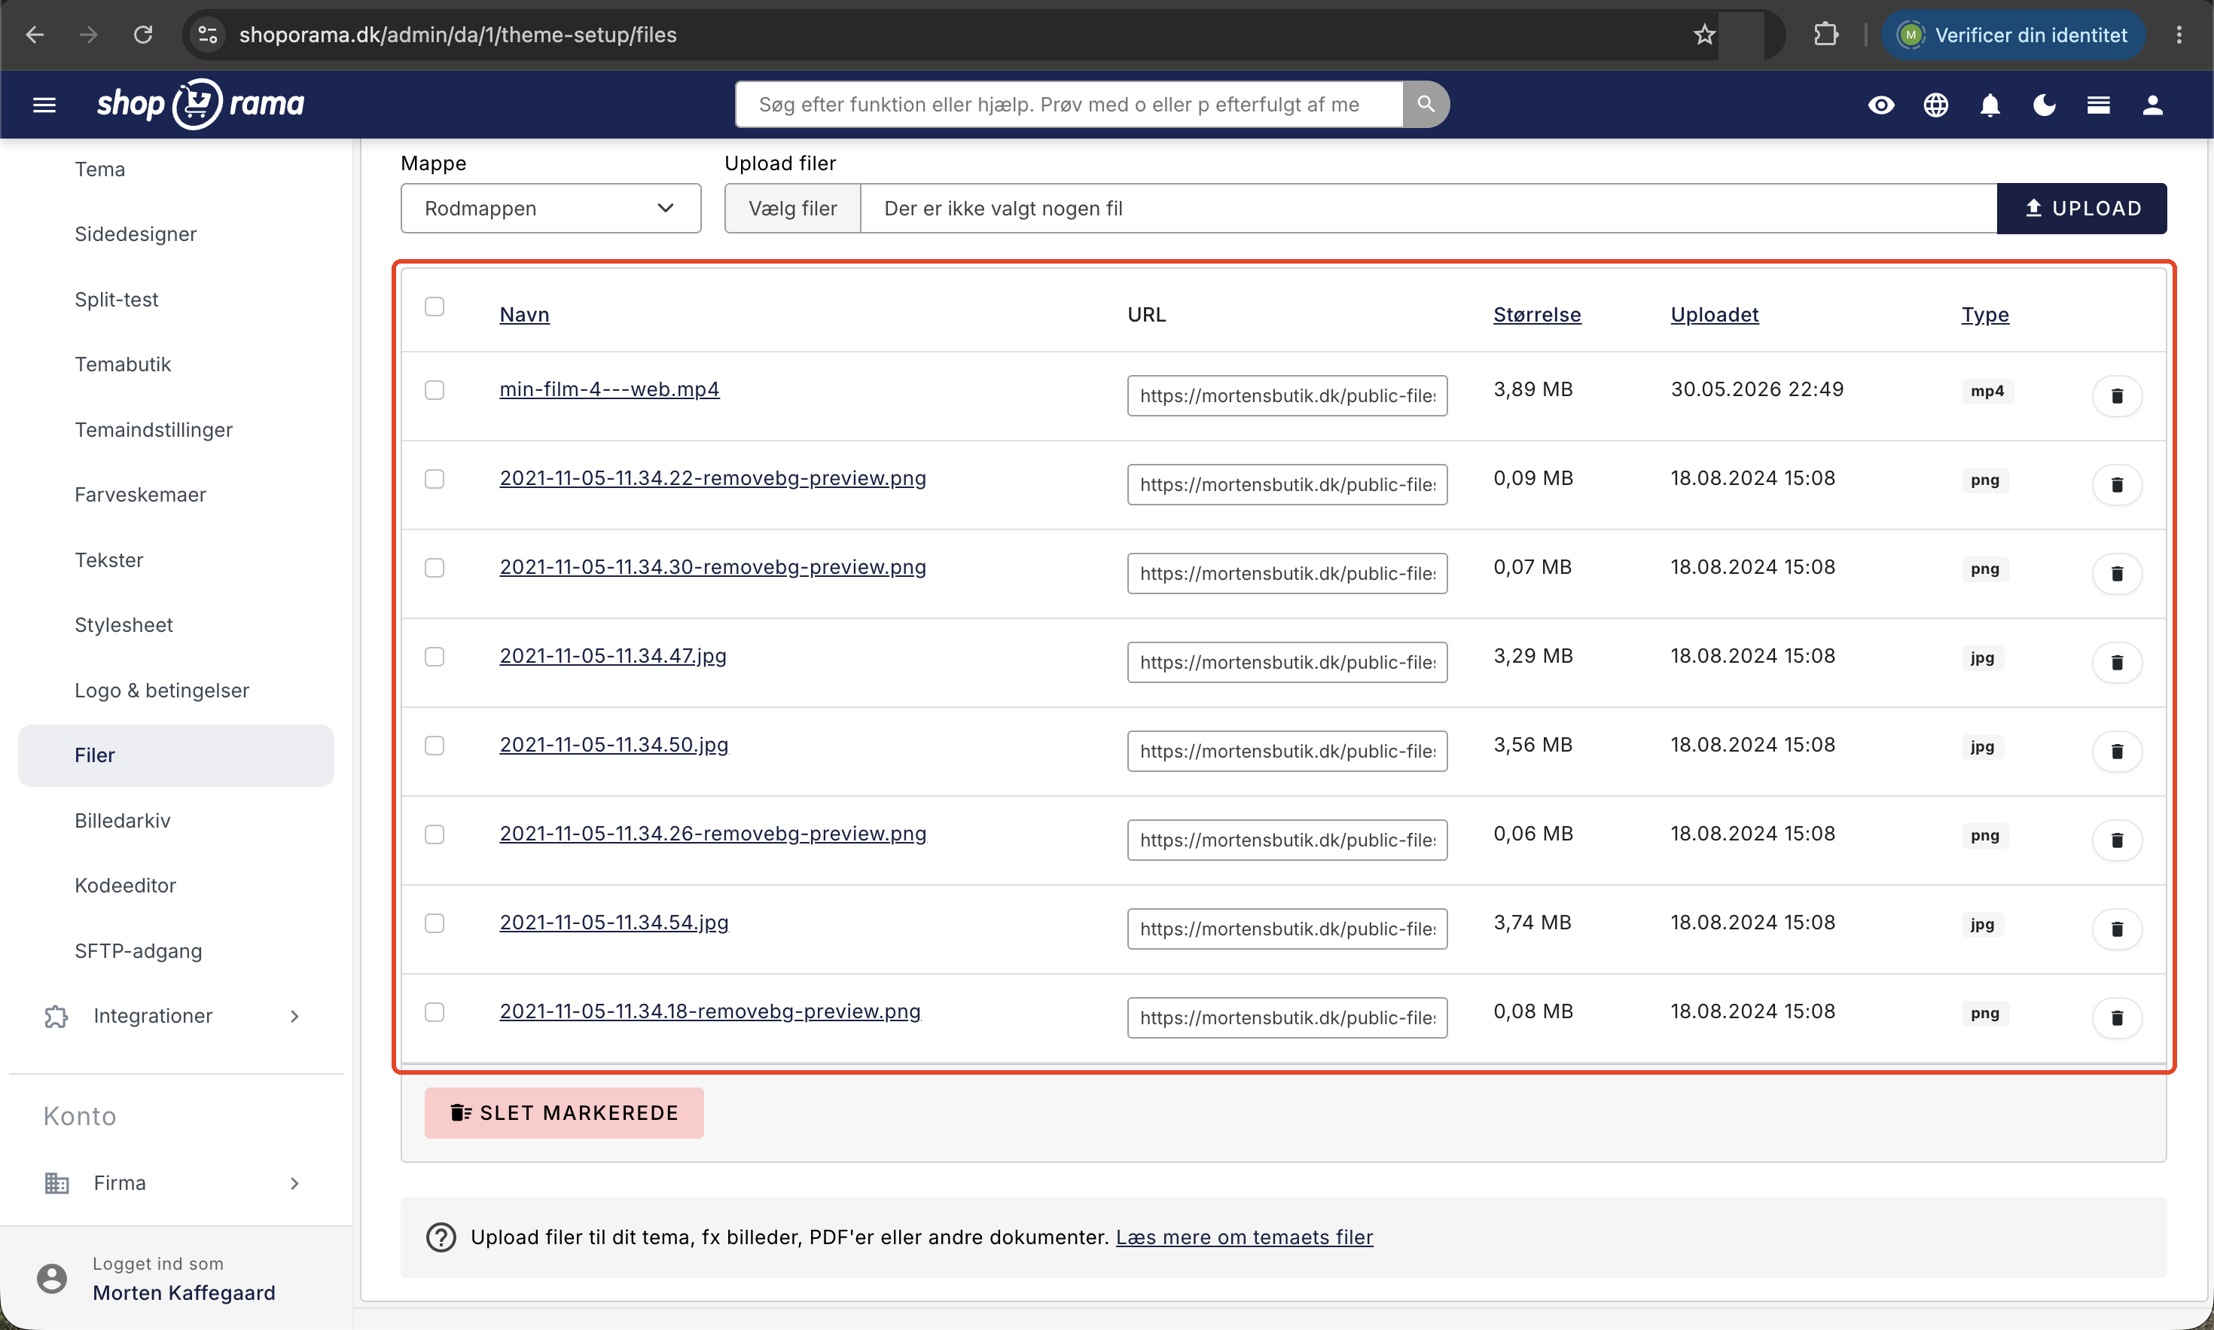Click the help question mark icon
Screen dimensions: 2214x1330
click(440, 1237)
